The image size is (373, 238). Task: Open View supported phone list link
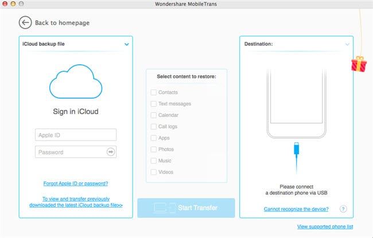coord(325,227)
